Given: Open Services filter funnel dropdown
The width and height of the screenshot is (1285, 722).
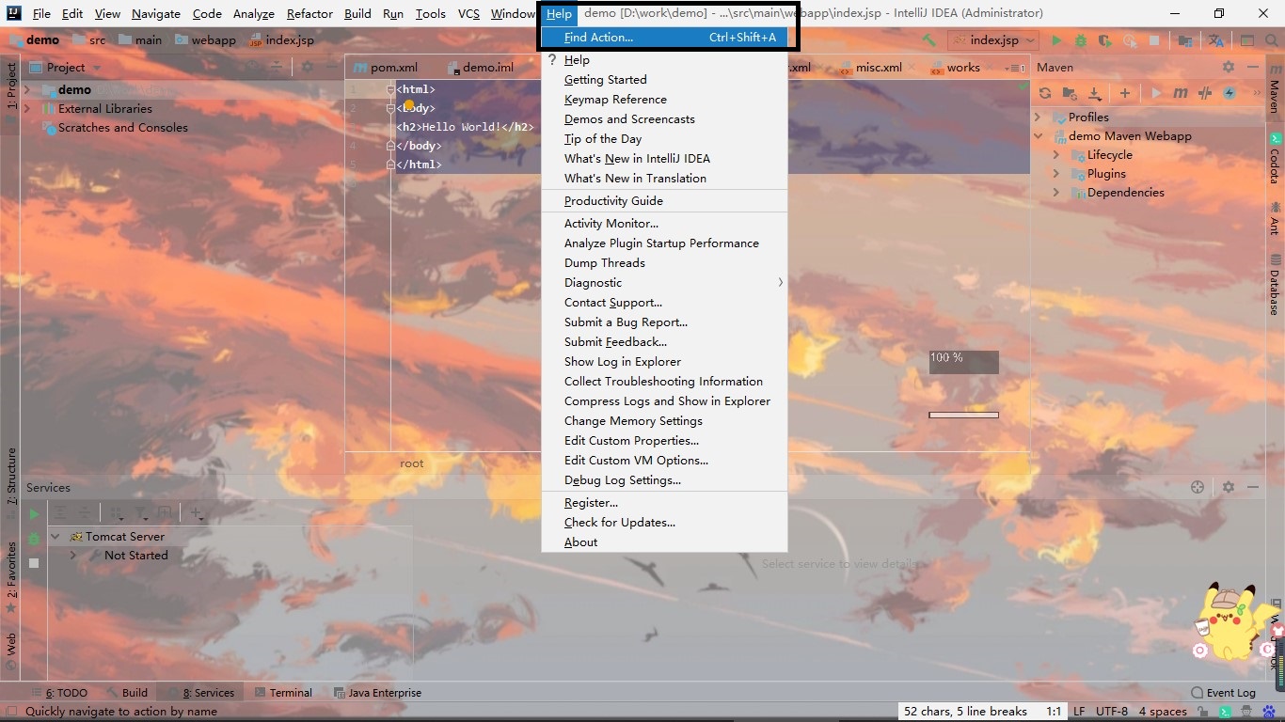Looking at the screenshot, I should coord(142,513).
